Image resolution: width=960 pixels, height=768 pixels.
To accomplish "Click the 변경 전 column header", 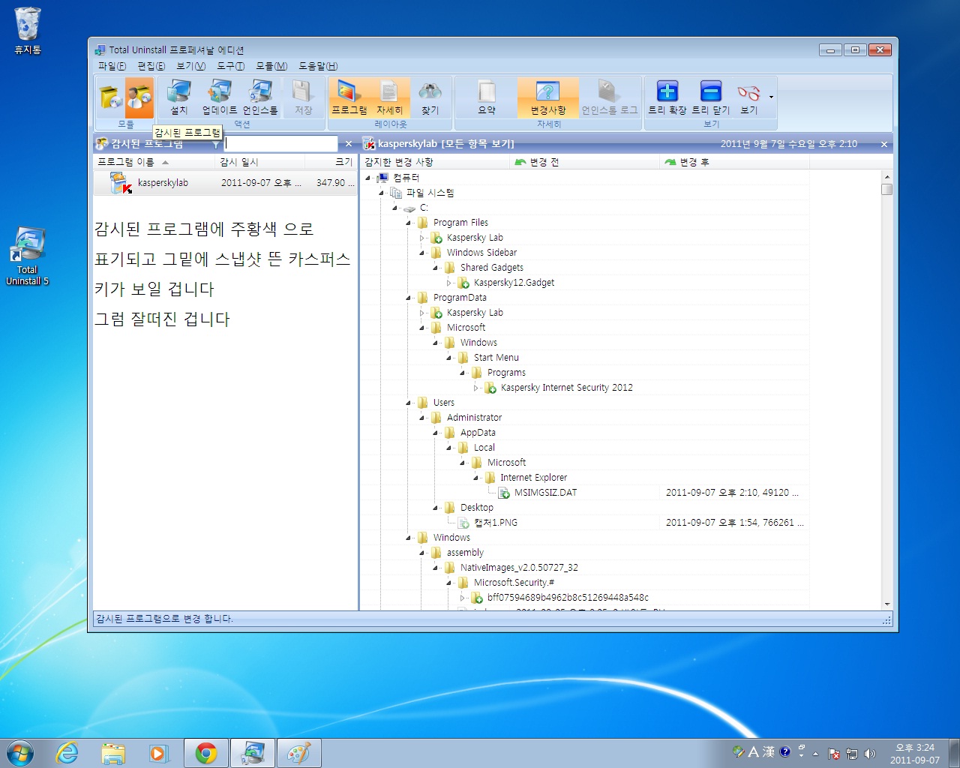I will pos(585,162).
